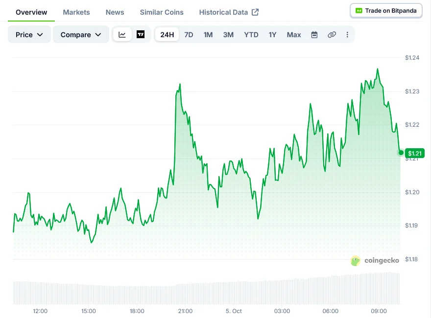431x318 pixels.
Task: Click the $1.20 axis label
Action: click(412, 192)
